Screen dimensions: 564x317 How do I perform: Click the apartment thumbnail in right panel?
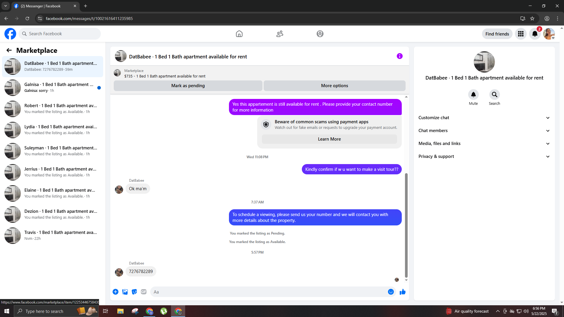click(484, 62)
